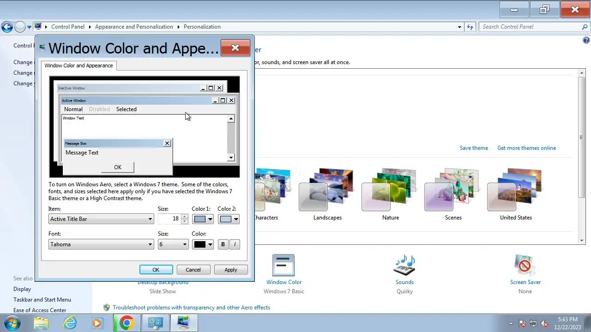Click the Action Center flag tray icon
Viewport: 591px width, 332px height.
522,323
